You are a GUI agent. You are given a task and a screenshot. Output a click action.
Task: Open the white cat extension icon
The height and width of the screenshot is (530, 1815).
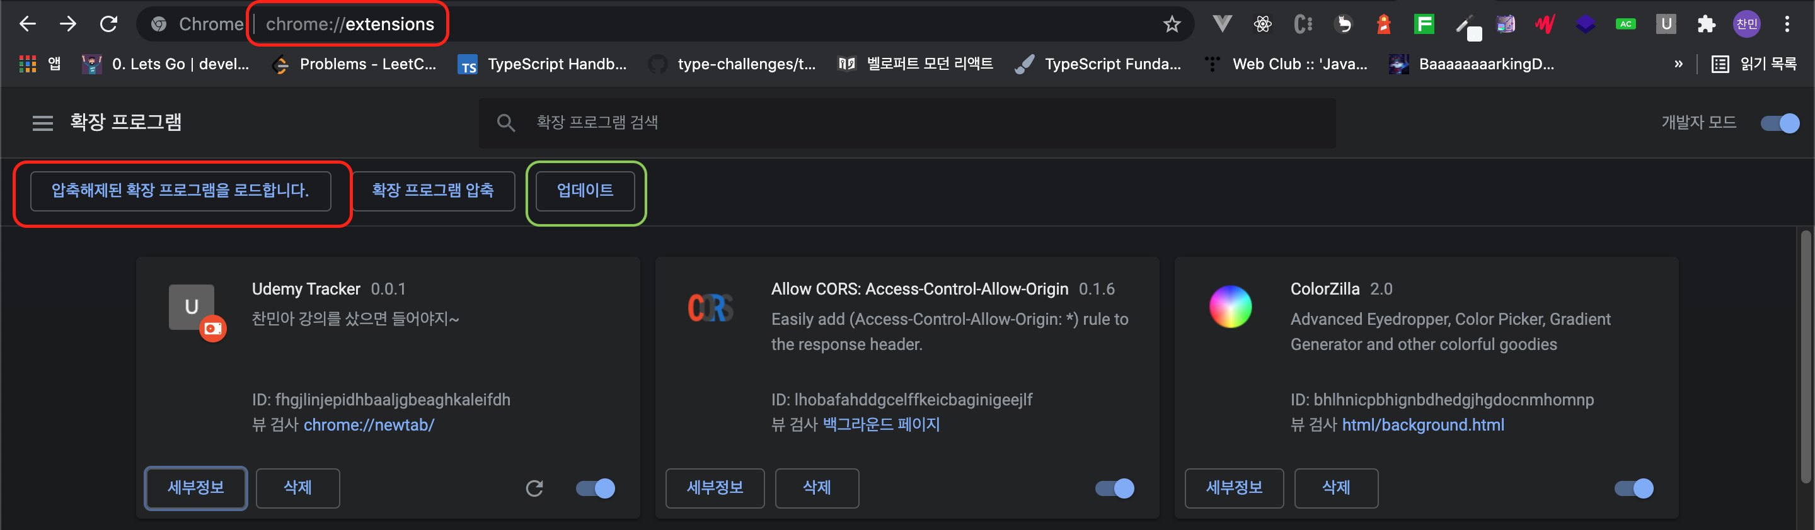point(1344,24)
